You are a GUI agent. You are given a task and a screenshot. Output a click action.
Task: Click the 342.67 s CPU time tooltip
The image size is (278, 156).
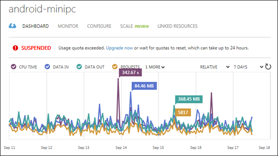pyautogui.click(x=130, y=73)
